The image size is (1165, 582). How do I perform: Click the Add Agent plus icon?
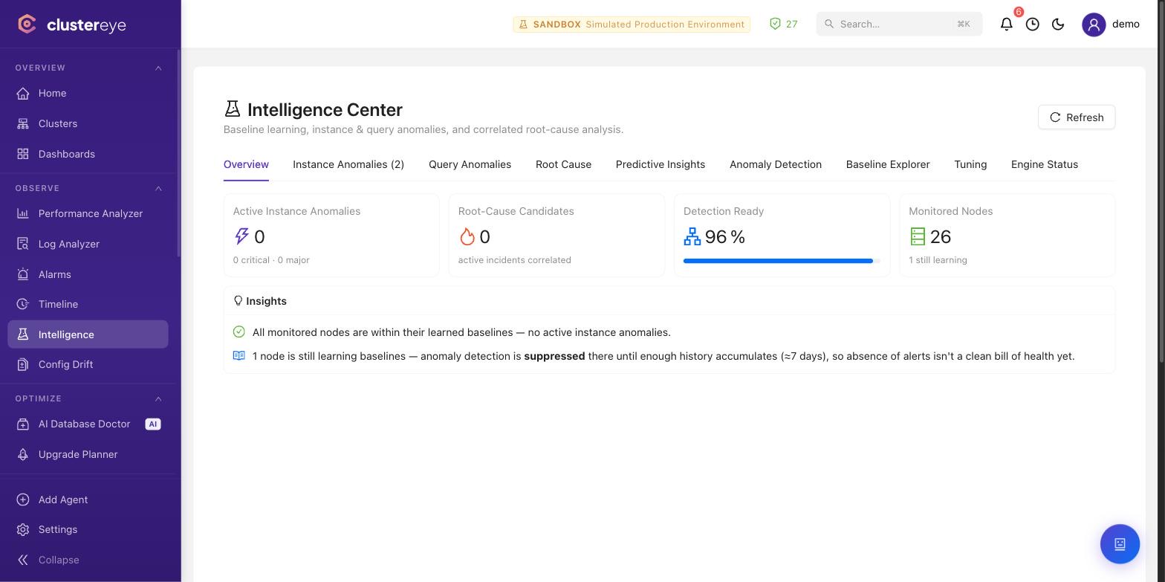coord(23,499)
